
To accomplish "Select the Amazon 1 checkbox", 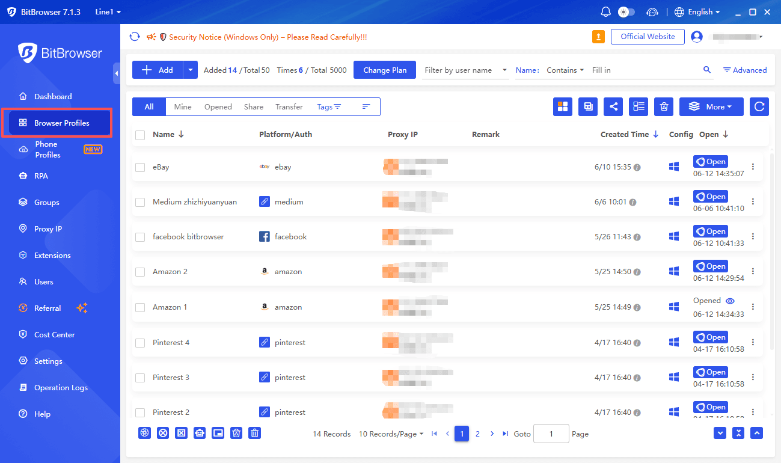I will point(140,307).
